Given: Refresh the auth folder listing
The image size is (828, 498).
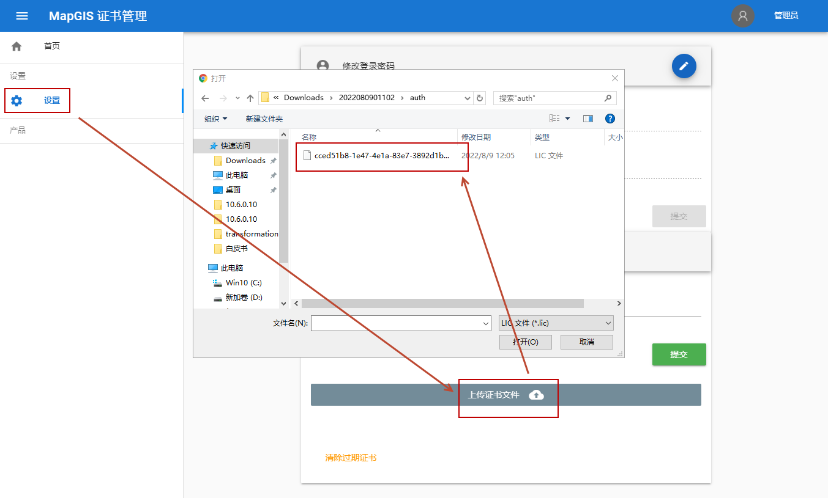Looking at the screenshot, I should 480,98.
